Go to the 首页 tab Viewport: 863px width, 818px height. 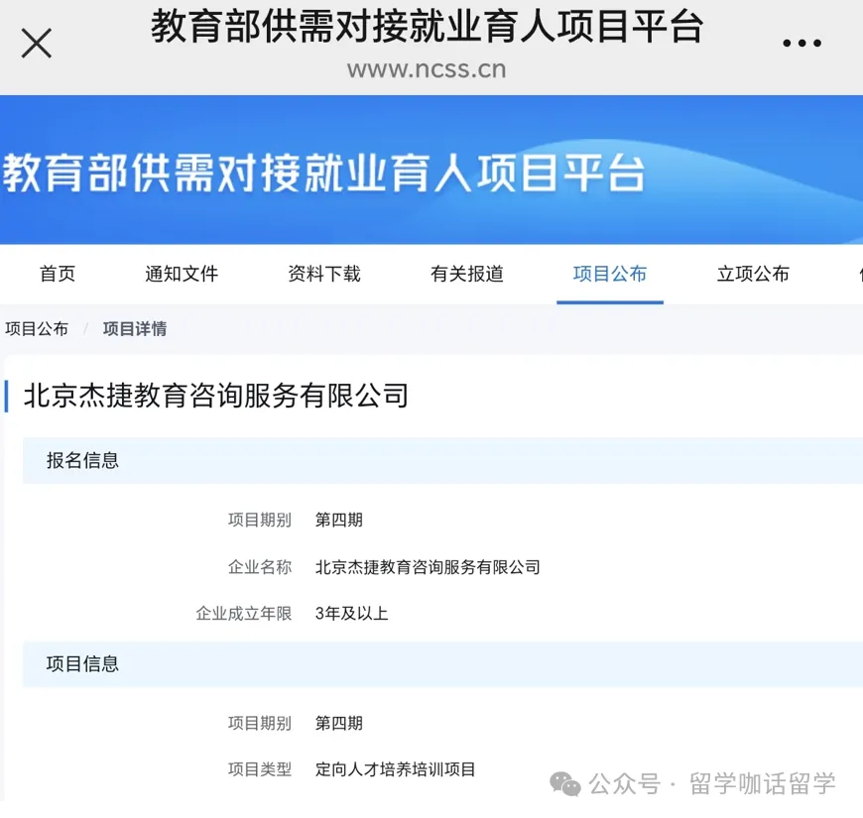click(x=58, y=274)
